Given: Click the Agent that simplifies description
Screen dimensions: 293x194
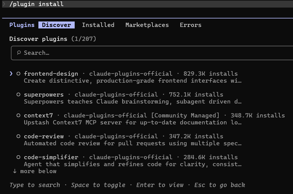Looking at the screenshot, I should (133, 164).
